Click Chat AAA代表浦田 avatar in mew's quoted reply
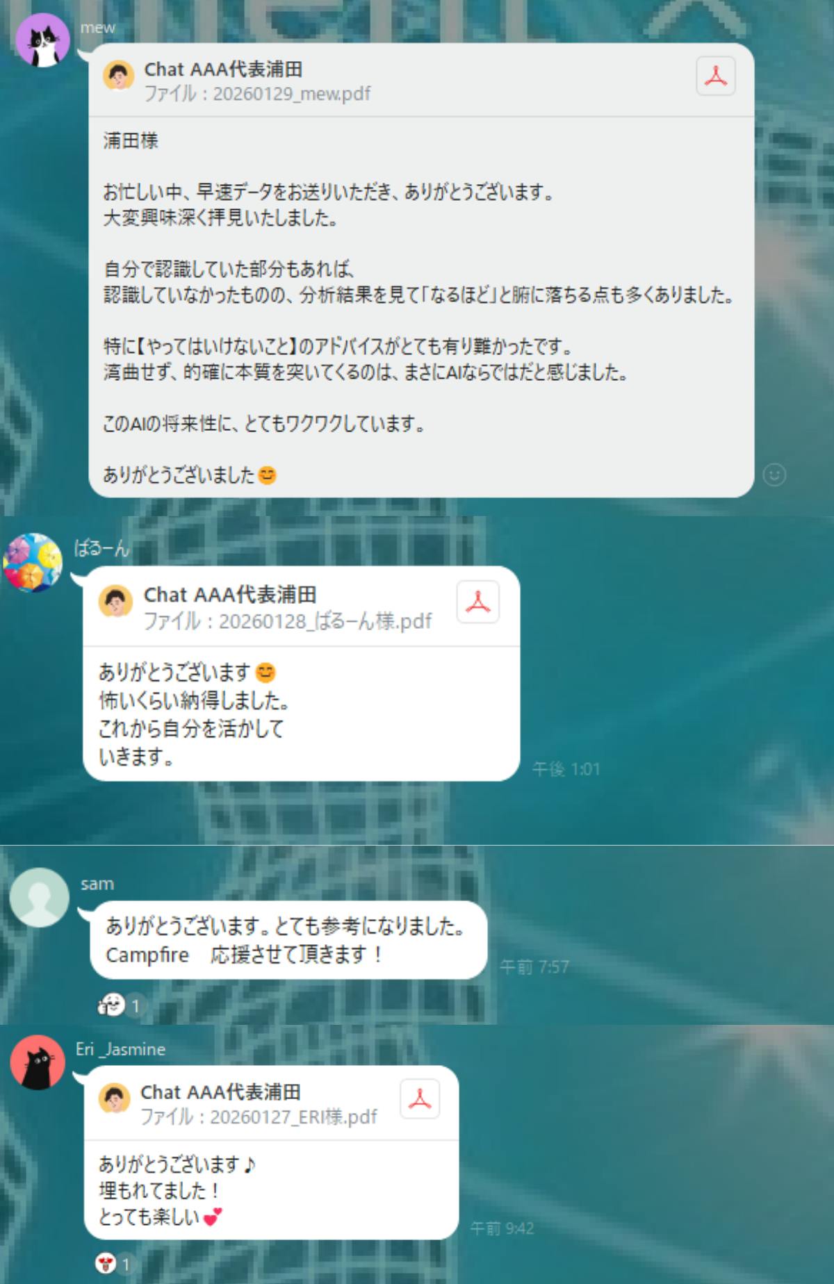Image resolution: width=834 pixels, height=1284 pixels. click(x=119, y=75)
